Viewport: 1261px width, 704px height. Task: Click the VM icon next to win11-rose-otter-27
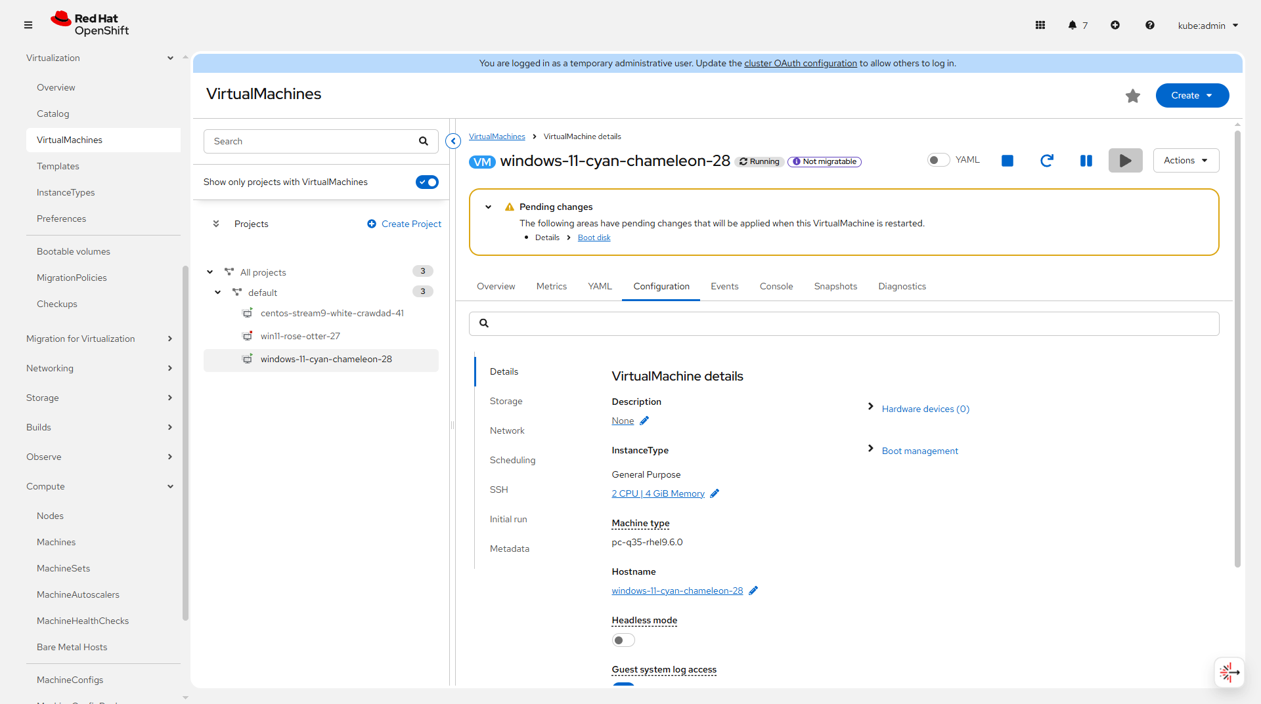248,336
